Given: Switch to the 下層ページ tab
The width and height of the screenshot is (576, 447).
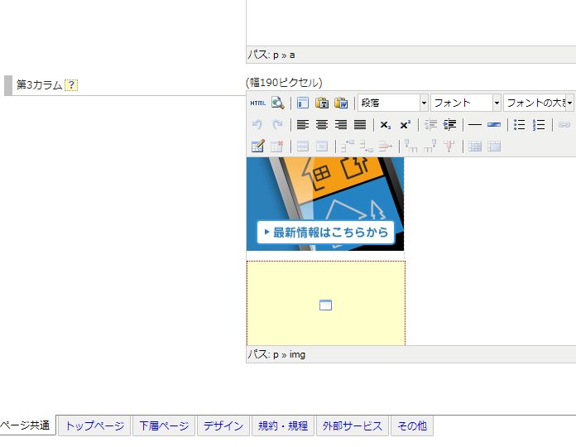Looking at the screenshot, I should tap(164, 425).
